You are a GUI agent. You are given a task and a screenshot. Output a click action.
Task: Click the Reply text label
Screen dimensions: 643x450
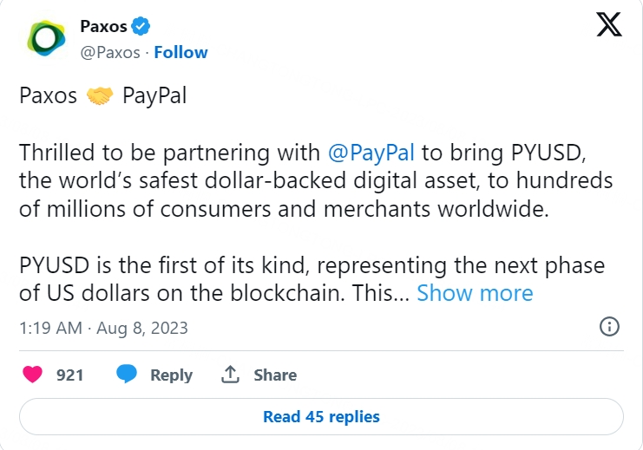[x=171, y=375]
